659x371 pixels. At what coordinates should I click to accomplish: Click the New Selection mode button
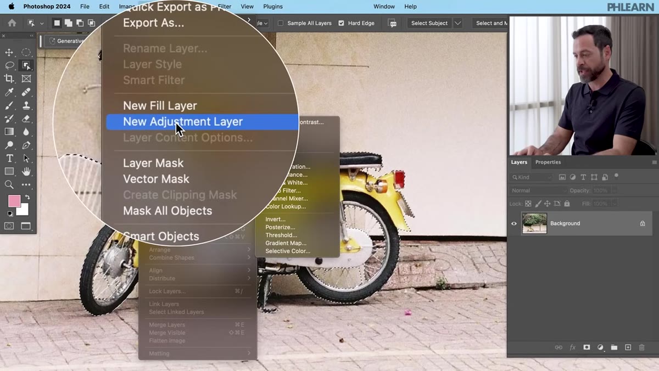point(57,23)
